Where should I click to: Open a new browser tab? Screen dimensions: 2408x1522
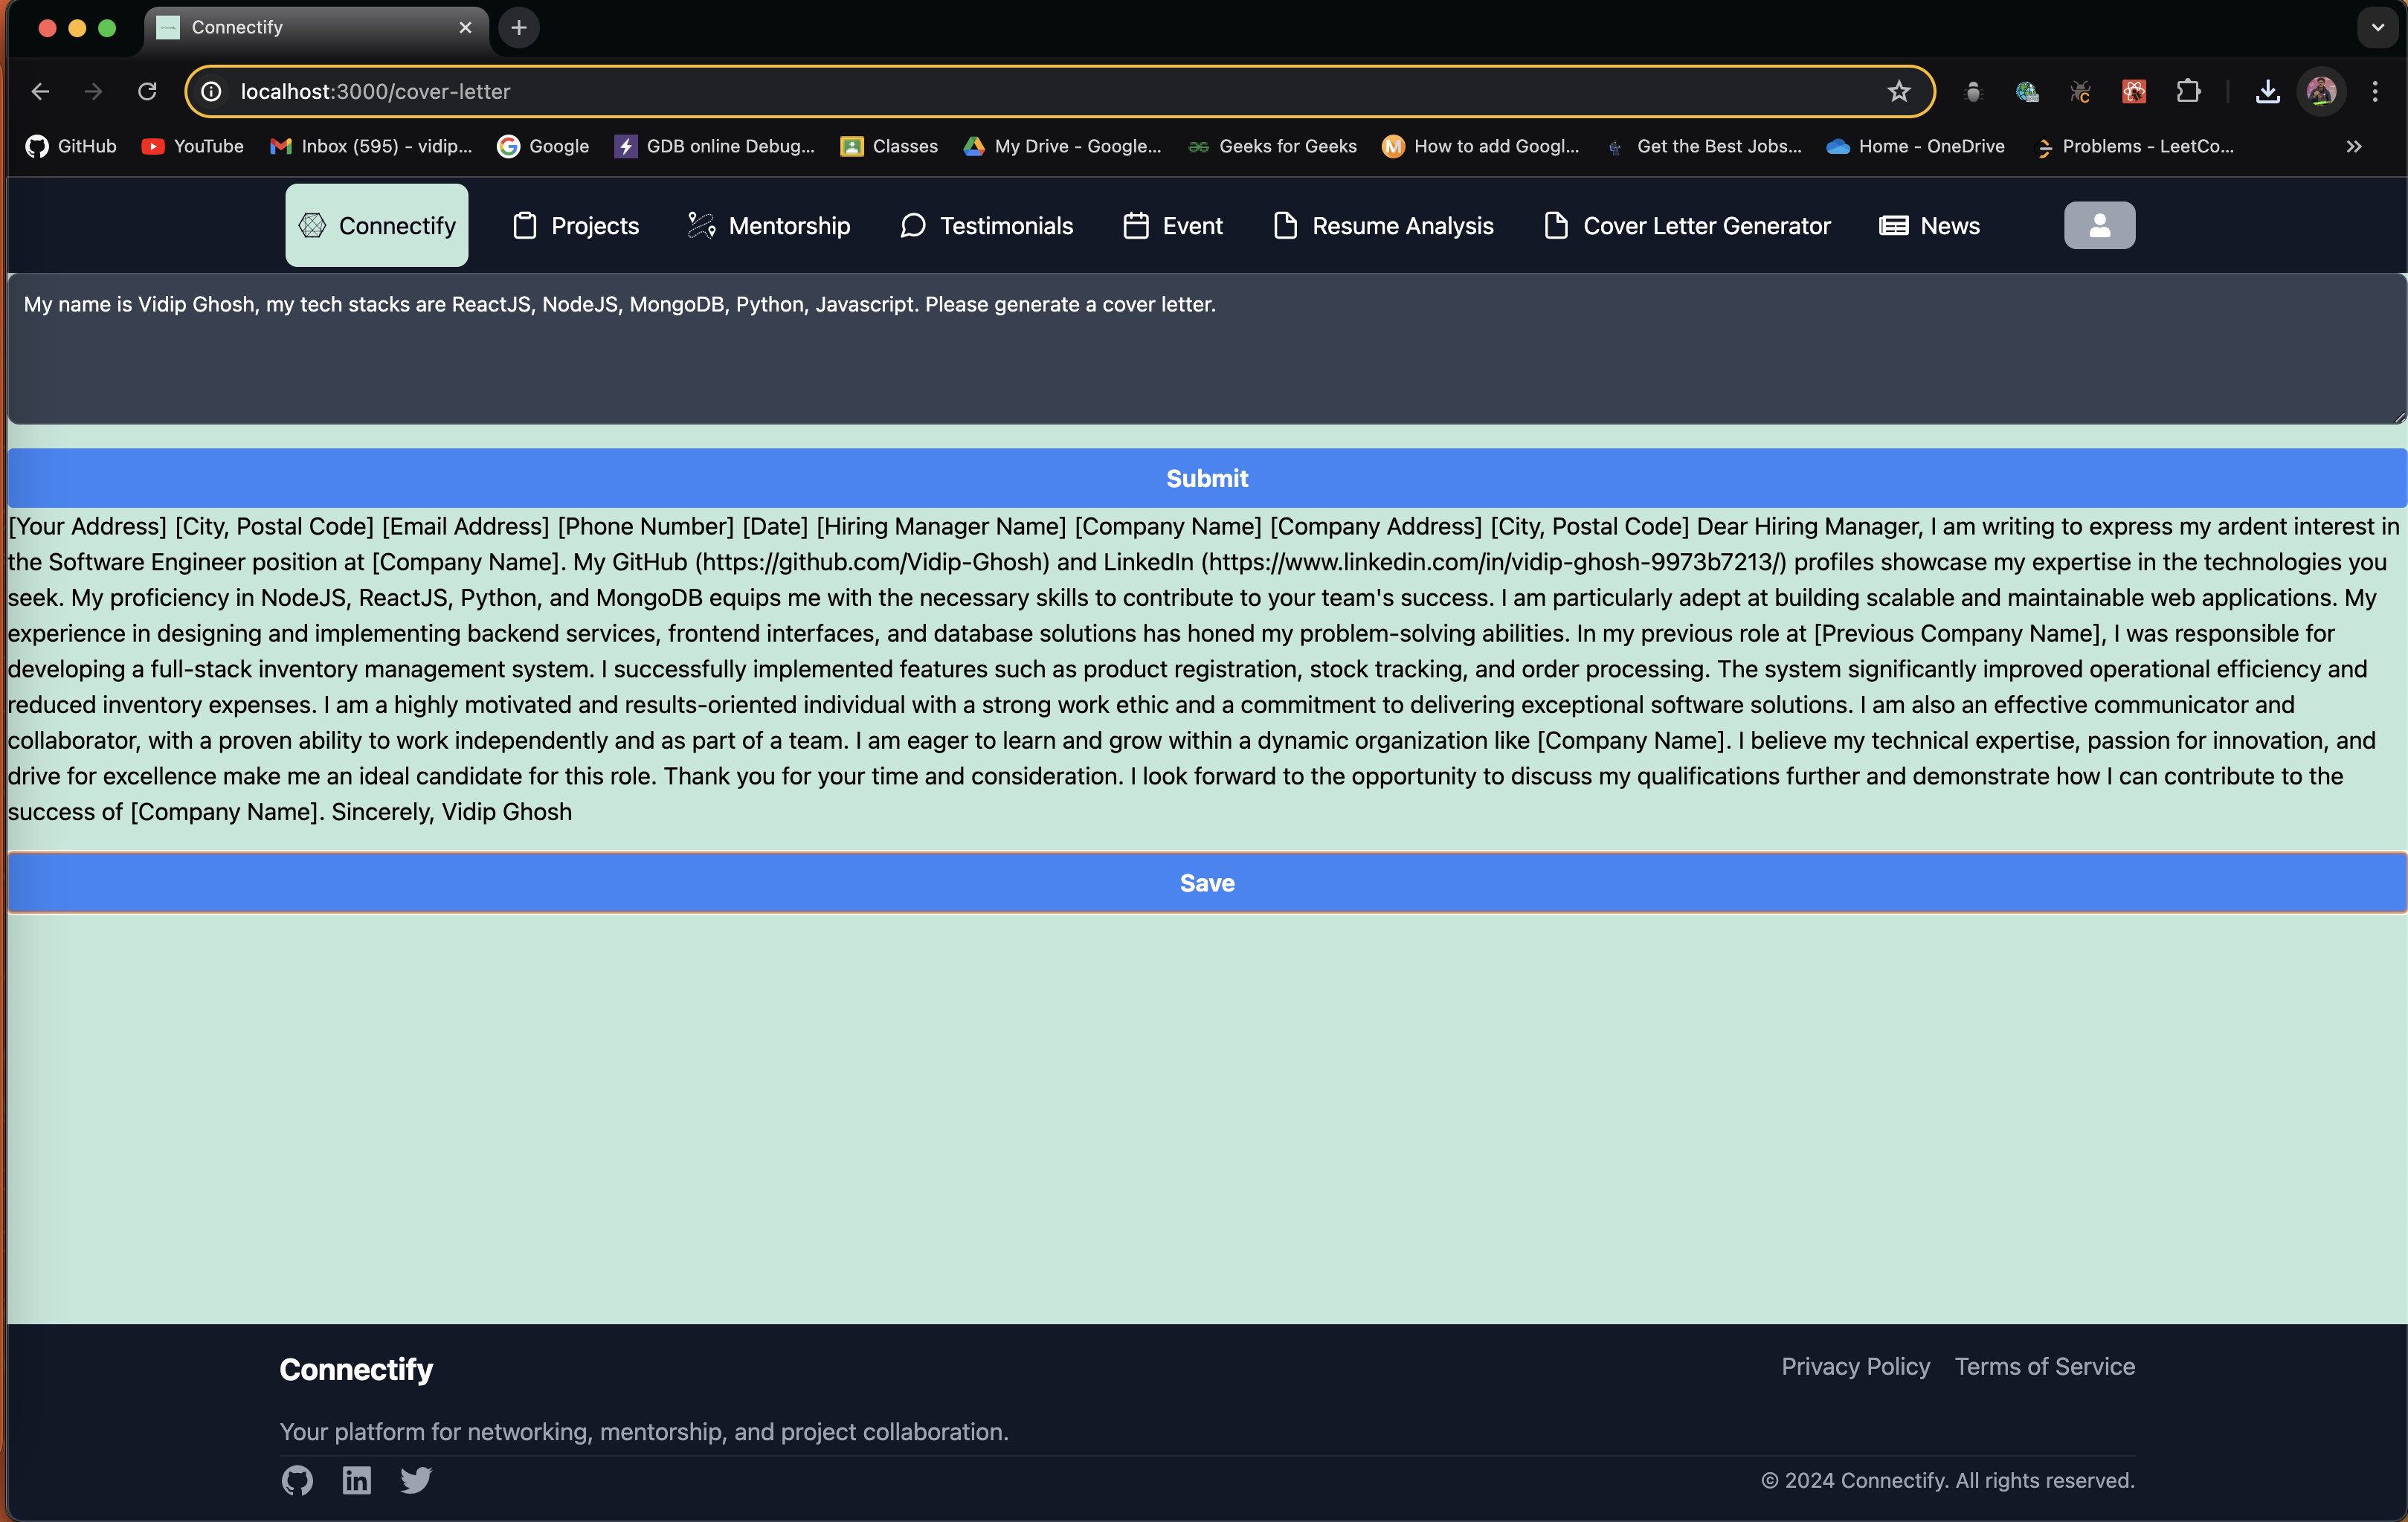(x=518, y=28)
